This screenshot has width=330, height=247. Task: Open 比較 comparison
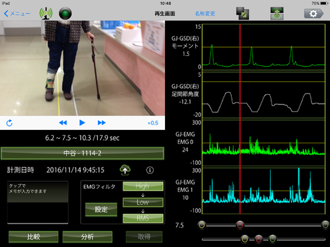(x=34, y=237)
